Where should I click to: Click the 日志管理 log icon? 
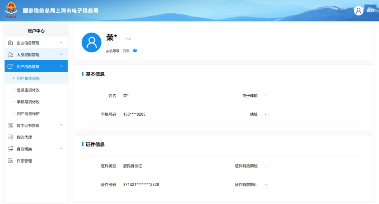point(10,161)
